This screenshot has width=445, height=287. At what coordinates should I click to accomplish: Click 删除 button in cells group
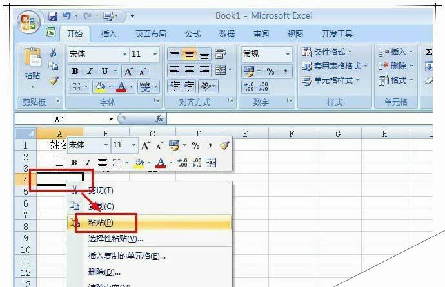[395, 66]
